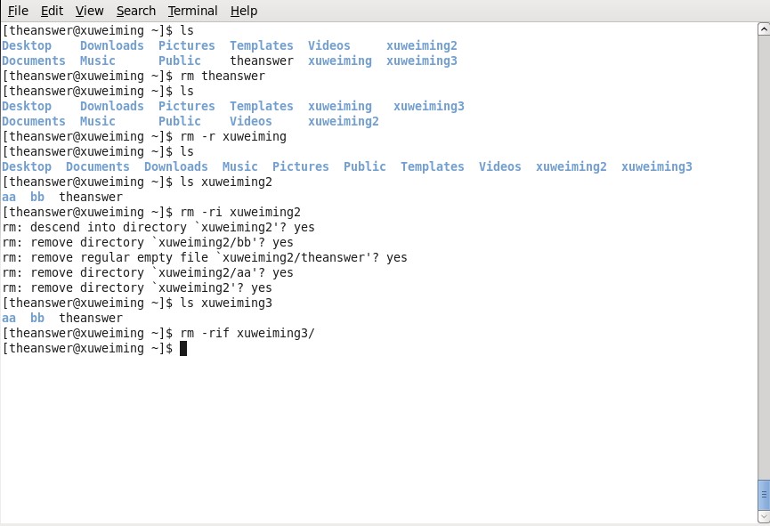The image size is (770, 526).
Task: Open the Search menu
Action: tap(136, 11)
